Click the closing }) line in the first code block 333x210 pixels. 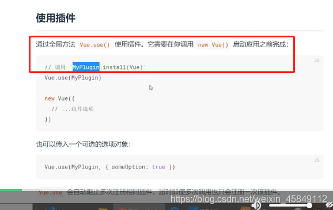point(48,120)
